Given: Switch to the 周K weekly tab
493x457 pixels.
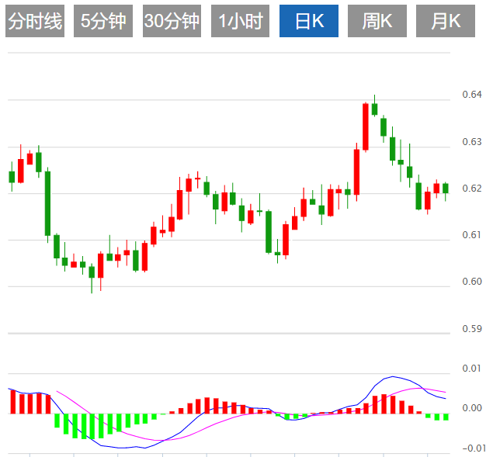Looking at the screenshot, I should (x=377, y=21).
